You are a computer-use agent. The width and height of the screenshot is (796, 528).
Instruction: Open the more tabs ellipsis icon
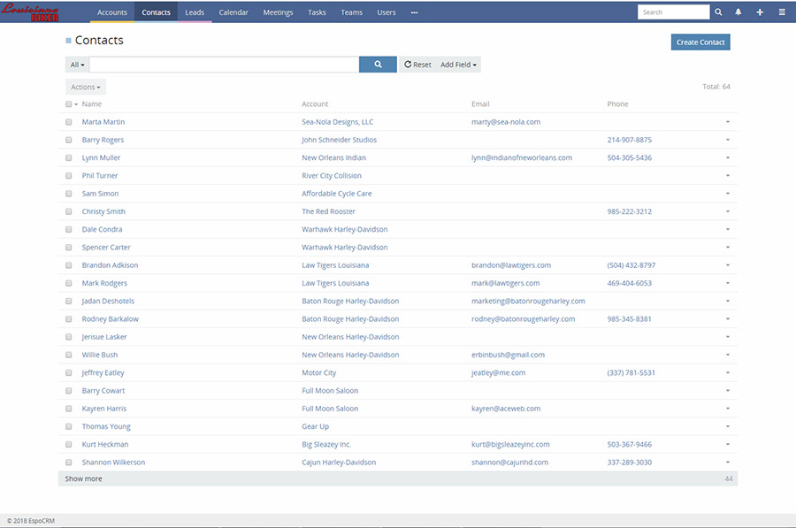tap(414, 12)
